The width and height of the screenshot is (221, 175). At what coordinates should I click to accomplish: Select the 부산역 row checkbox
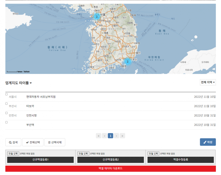tap(7, 122)
